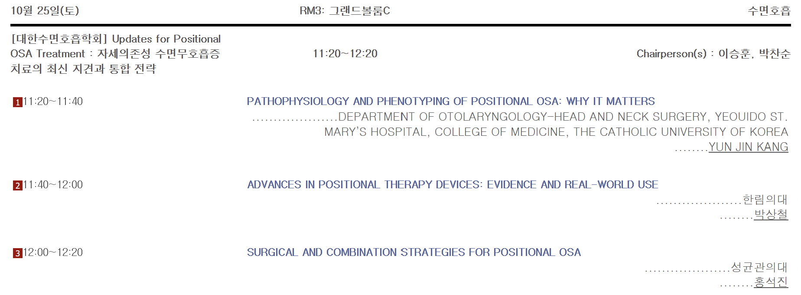The height and width of the screenshot is (295, 801).
Task: Select the RM3: 그랜드볼룸C room label
Action: (345, 11)
